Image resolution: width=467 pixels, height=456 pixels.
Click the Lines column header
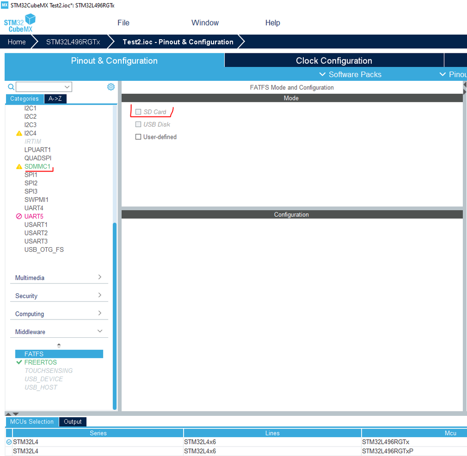272,433
